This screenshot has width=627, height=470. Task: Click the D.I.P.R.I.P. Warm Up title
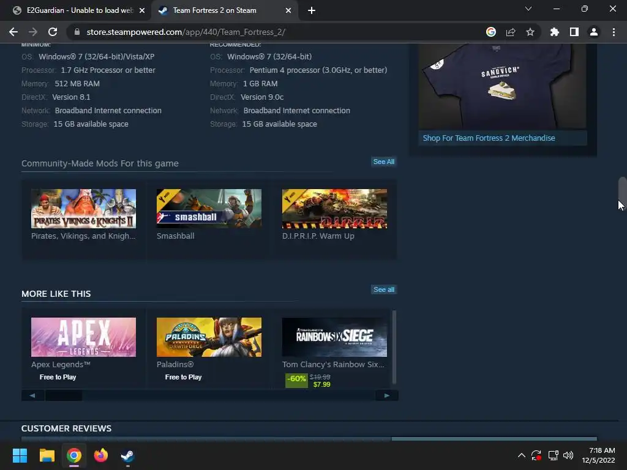pyautogui.click(x=318, y=236)
